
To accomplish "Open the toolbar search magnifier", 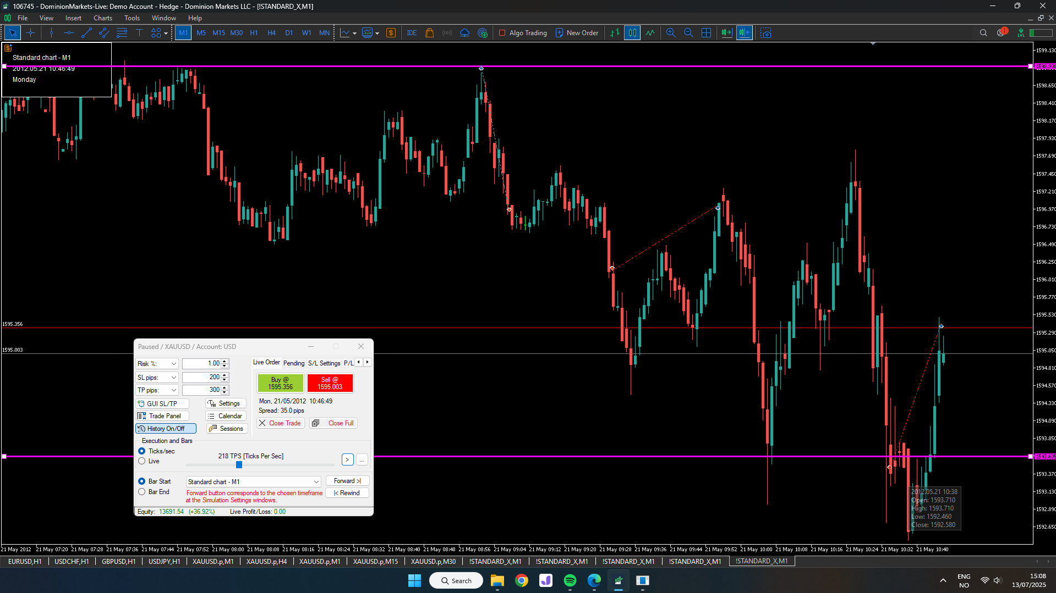I will click(983, 33).
